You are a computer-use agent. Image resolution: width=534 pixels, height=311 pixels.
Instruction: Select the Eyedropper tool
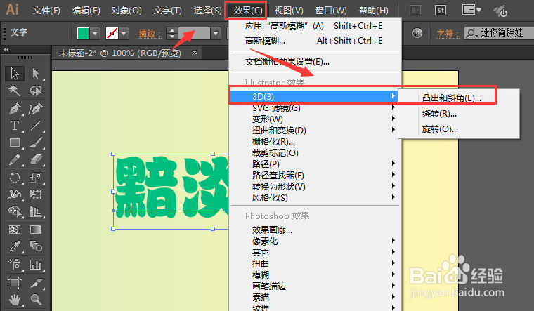15,246
